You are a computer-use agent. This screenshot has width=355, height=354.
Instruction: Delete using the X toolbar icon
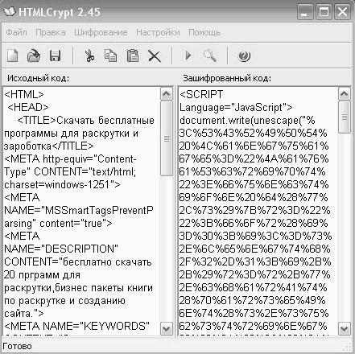click(155, 56)
